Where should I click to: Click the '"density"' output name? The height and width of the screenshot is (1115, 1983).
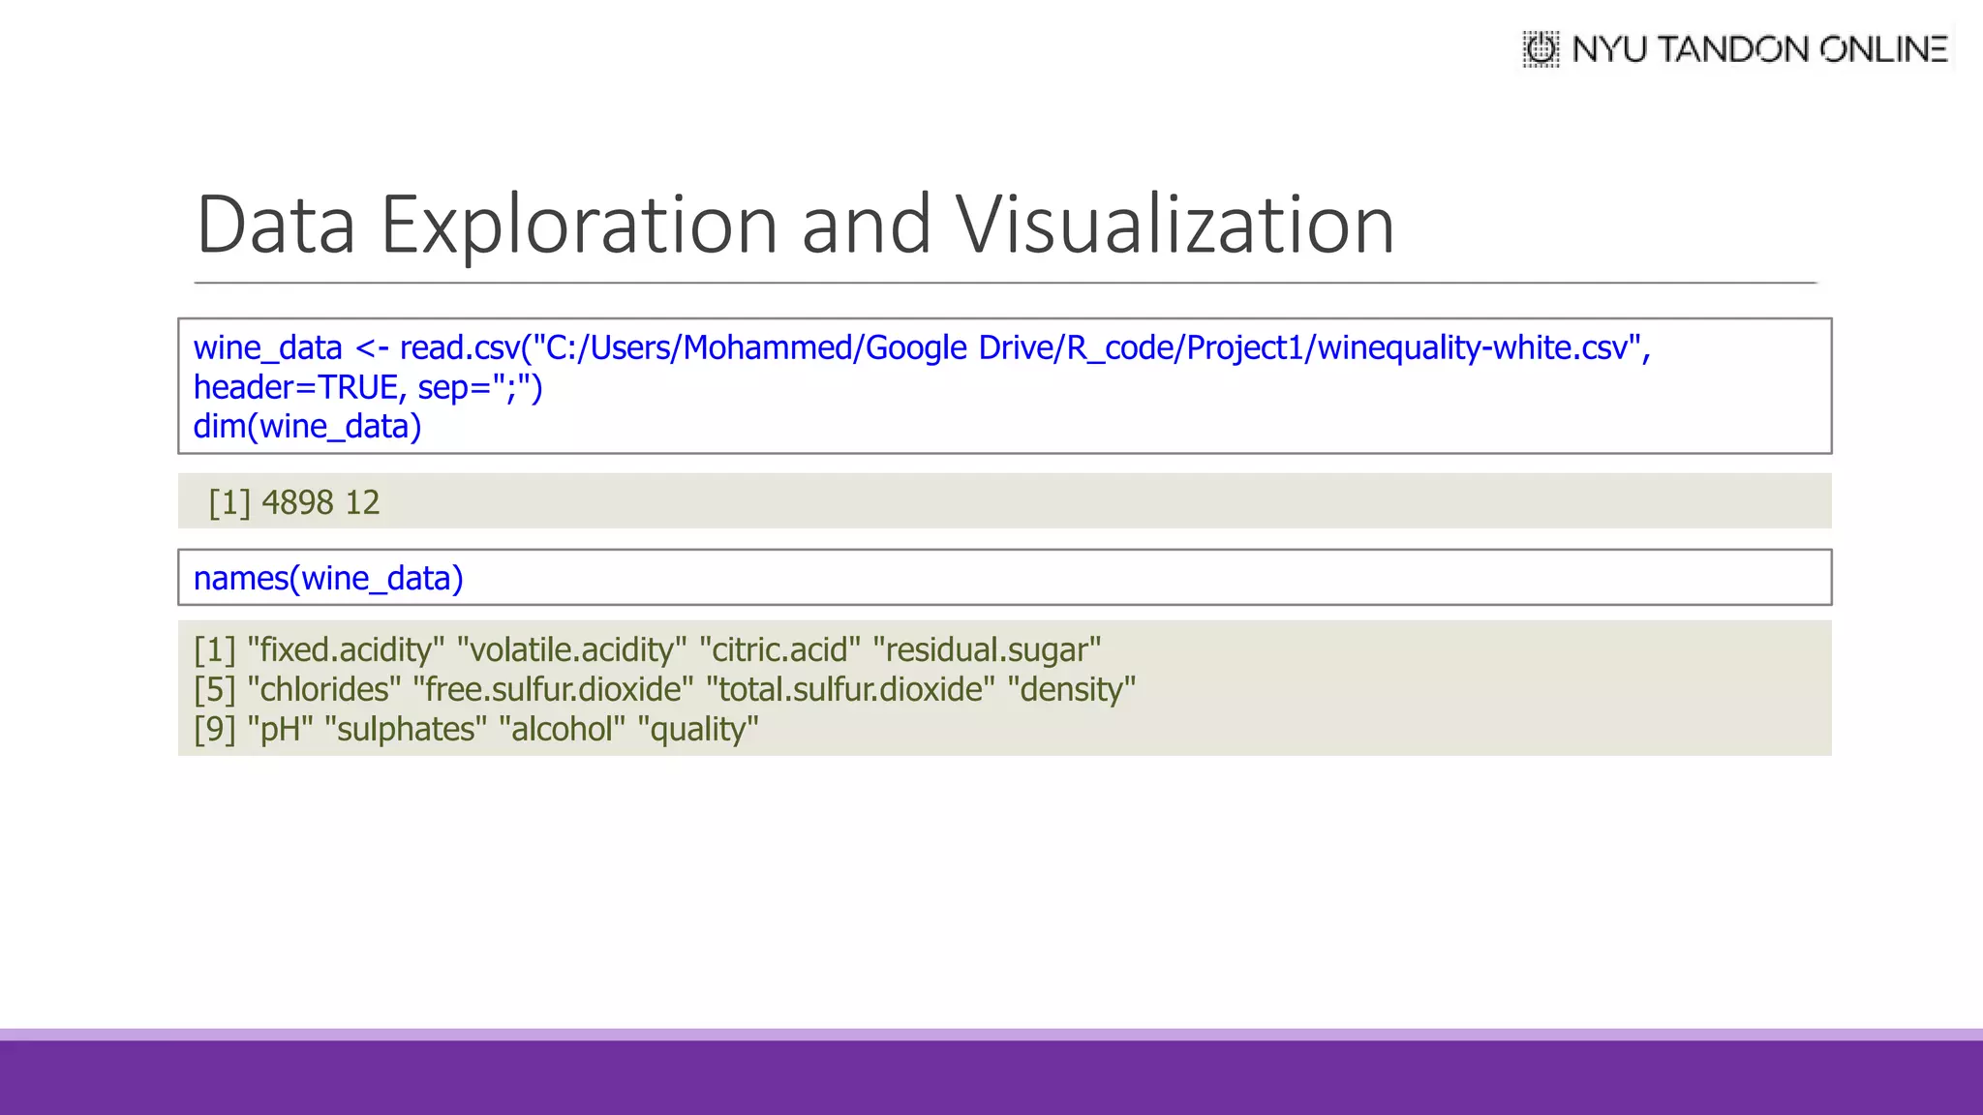coord(1071,689)
